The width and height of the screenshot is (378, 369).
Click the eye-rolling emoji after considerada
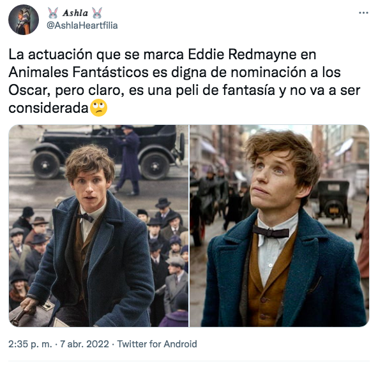98,108
